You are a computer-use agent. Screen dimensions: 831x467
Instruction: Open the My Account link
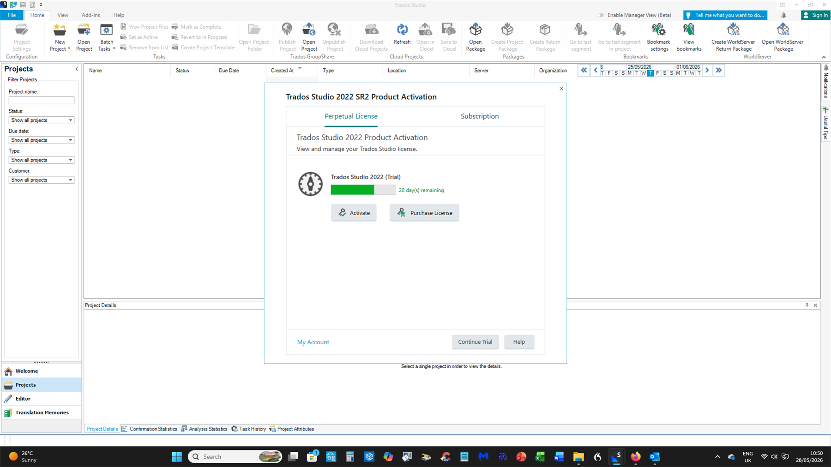pos(313,342)
